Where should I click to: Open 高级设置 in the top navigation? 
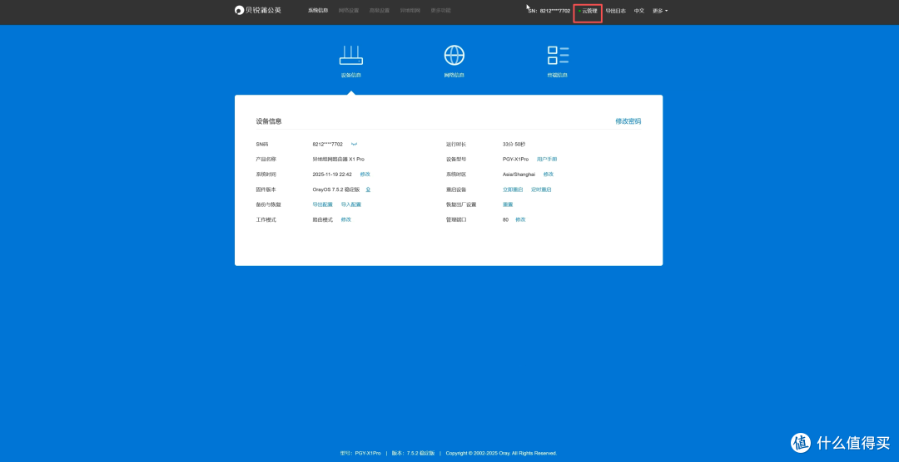click(379, 11)
